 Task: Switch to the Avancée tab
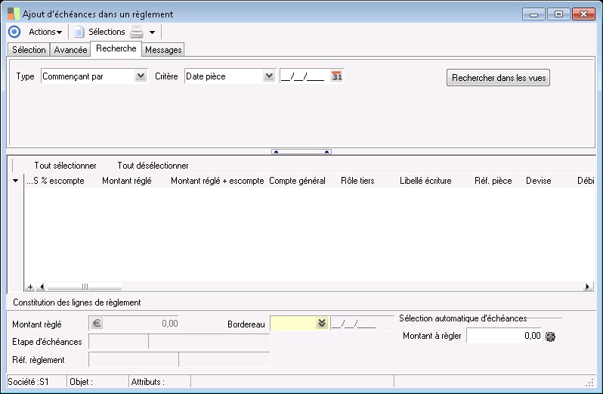[x=70, y=50]
